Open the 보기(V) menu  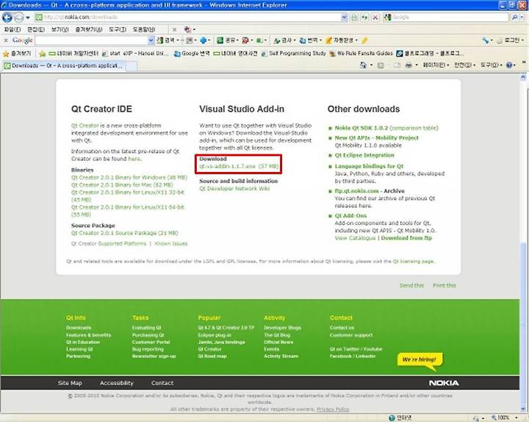tap(60, 29)
